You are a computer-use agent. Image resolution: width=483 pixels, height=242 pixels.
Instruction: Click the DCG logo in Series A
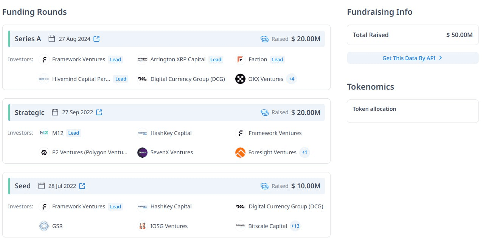[x=142, y=79]
